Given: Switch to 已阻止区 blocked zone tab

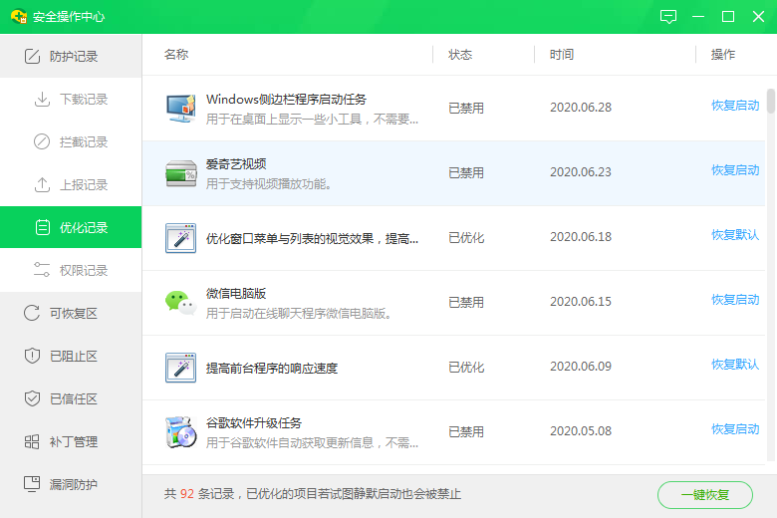Looking at the screenshot, I should 73,357.
